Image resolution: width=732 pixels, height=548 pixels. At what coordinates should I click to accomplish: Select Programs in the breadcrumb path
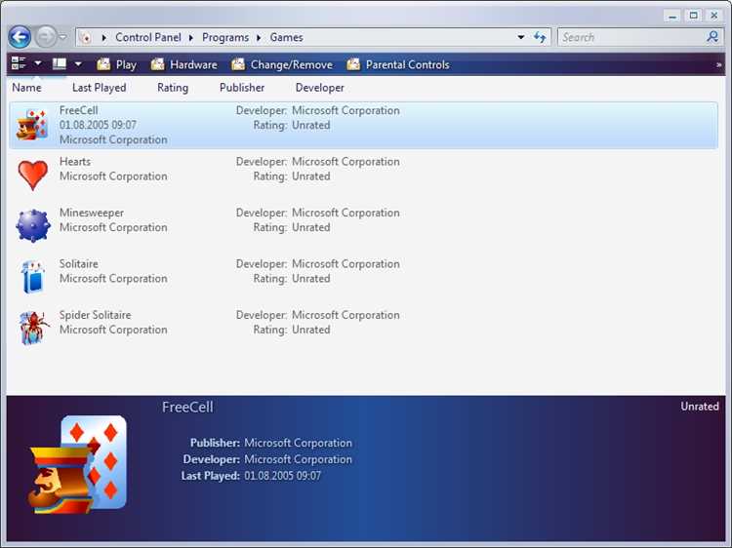click(225, 37)
